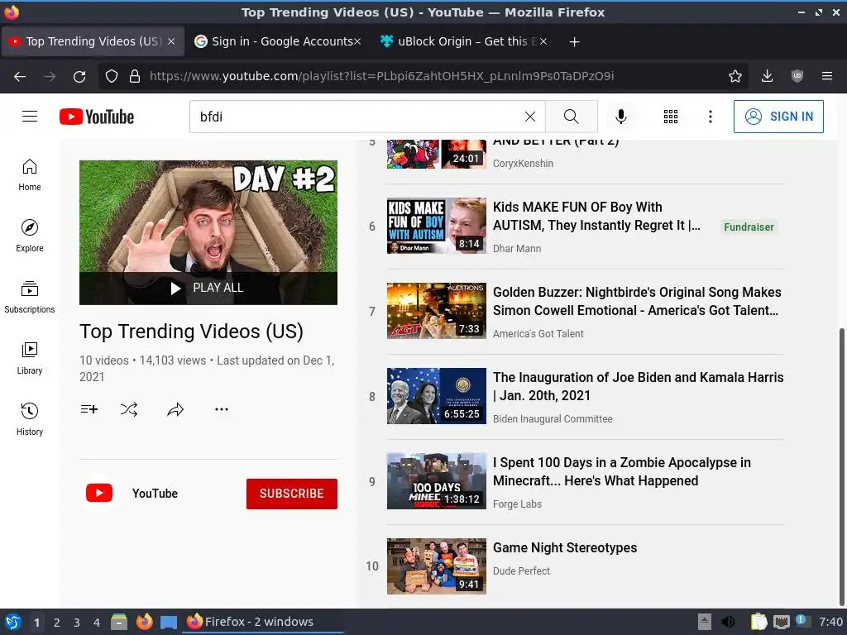Click the YouTube logo
The height and width of the screenshot is (635, 847).
97,117
